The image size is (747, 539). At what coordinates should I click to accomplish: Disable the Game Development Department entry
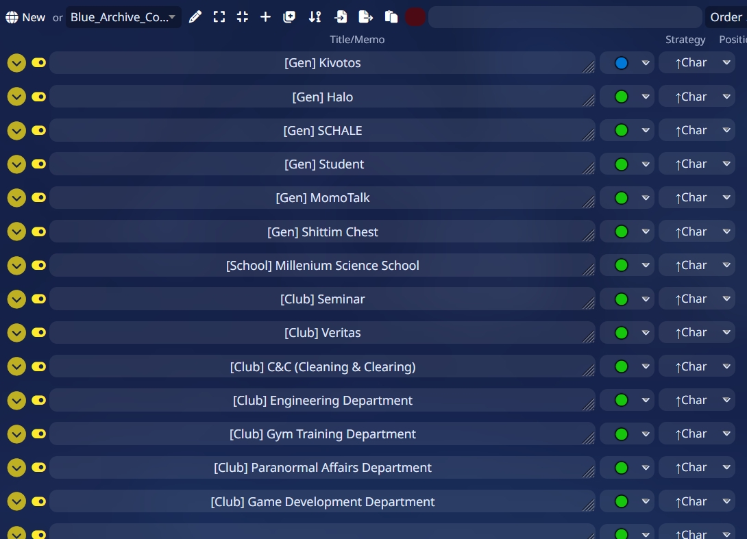pos(38,501)
